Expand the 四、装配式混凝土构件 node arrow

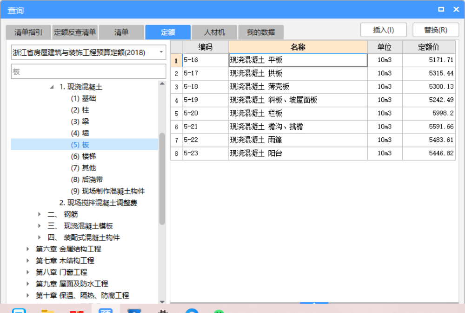click(40, 237)
